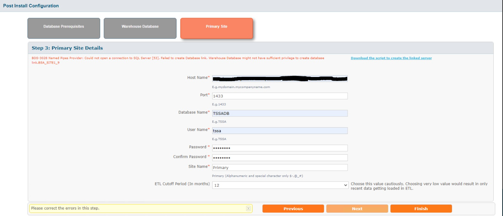This screenshot has width=503, height=216.
Task: Open the Database Prerequisites step tab
Action: 64,29
